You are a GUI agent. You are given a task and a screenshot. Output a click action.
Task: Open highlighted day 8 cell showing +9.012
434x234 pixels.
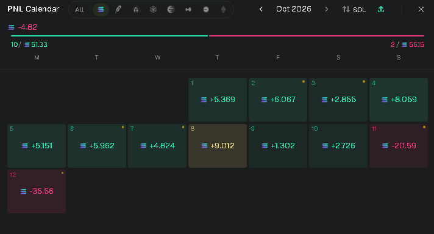[218, 146]
